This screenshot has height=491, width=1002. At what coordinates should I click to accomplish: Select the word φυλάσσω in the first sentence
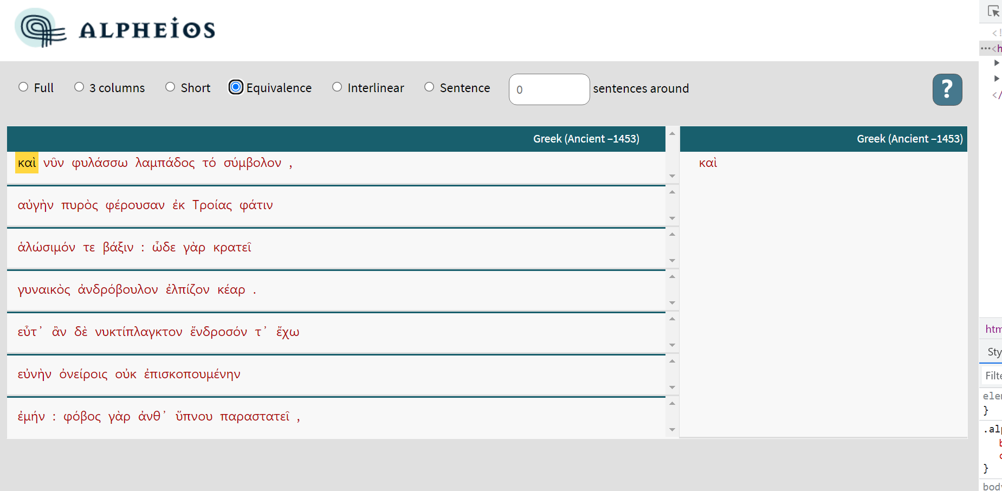[101, 162]
